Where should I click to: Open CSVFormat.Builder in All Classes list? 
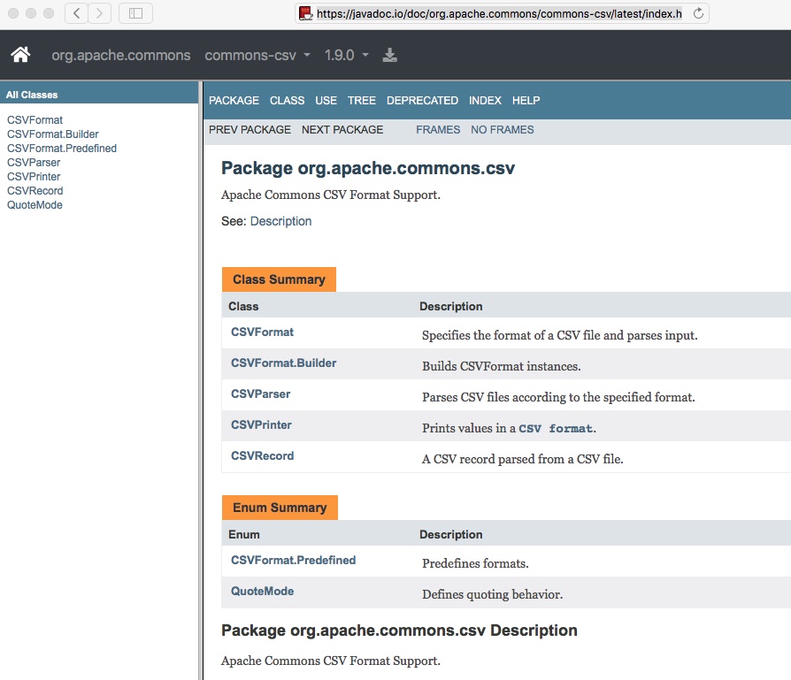(x=53, y=134)
